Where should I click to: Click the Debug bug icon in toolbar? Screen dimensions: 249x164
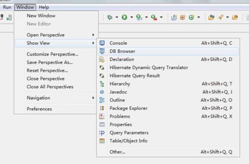coord(110,17)
